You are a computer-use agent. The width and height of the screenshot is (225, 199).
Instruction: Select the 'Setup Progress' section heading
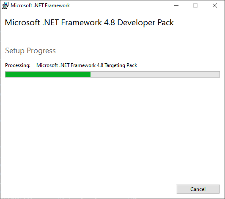click(30, 51)
